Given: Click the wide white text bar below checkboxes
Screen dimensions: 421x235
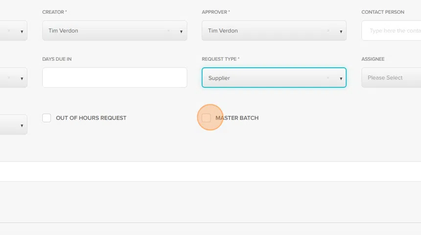Looking at the screenshot, I should 210,171.
